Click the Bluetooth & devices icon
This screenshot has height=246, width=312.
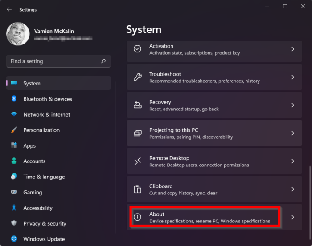[x=14, y=99]
